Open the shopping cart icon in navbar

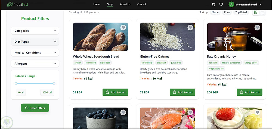[x=213, y=4]
